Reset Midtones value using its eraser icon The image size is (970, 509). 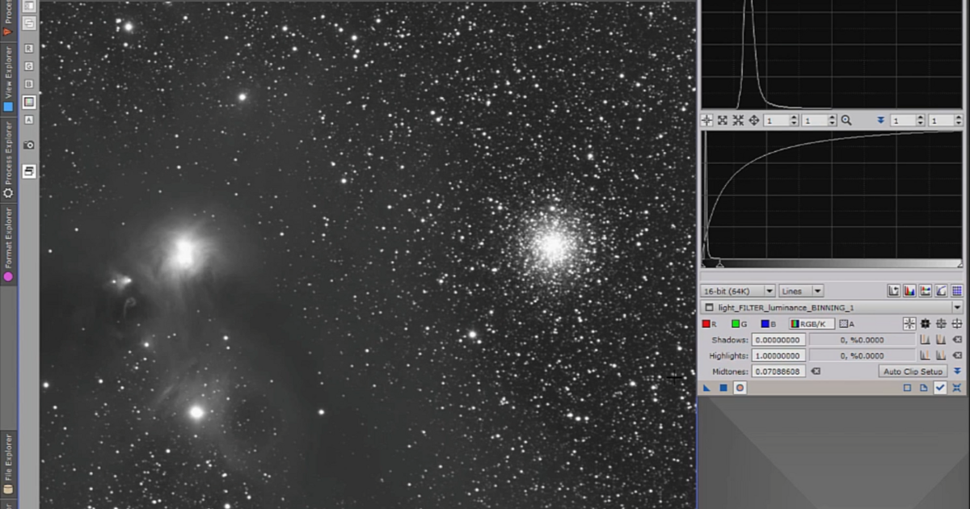coord(816,370)
